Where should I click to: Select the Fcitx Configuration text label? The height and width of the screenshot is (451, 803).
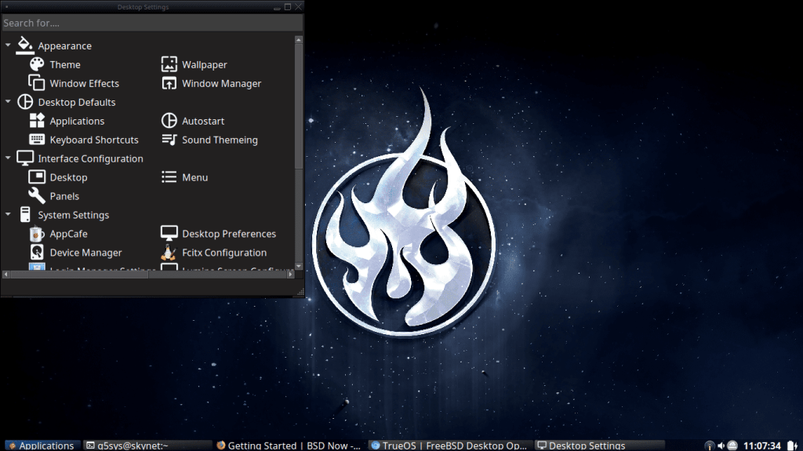[x=224, y=253]
